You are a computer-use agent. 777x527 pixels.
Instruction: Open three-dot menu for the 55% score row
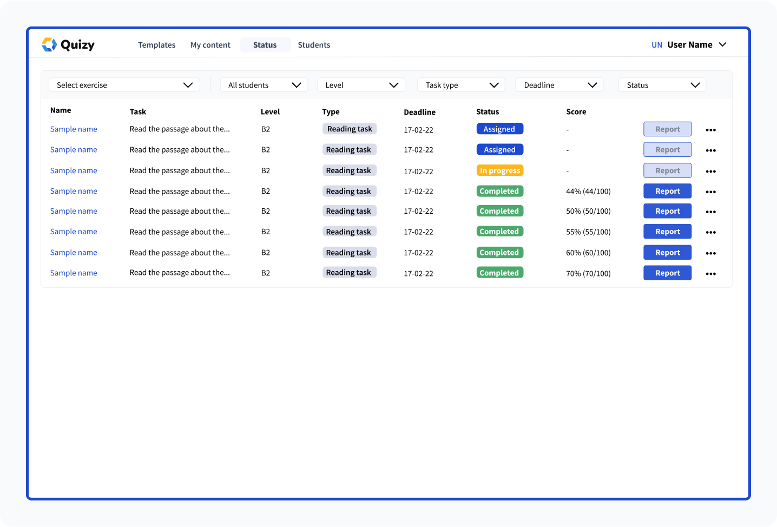pyautogui.click(x=710, y=233)
